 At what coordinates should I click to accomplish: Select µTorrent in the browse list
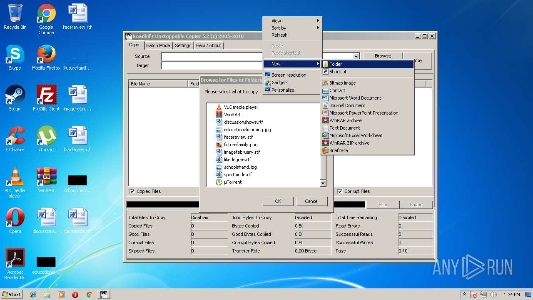click(229, 182)
